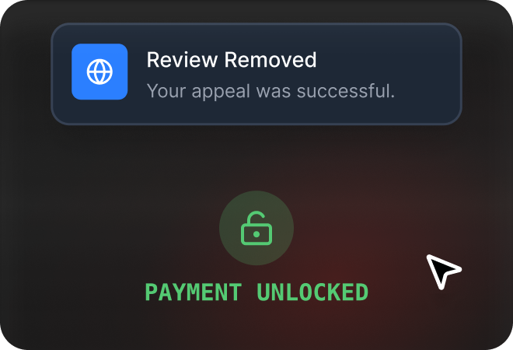Click the word "Review" in the notification
This screenshot has height=350, width=513.
pyautogui.click(x=182, y=60)
